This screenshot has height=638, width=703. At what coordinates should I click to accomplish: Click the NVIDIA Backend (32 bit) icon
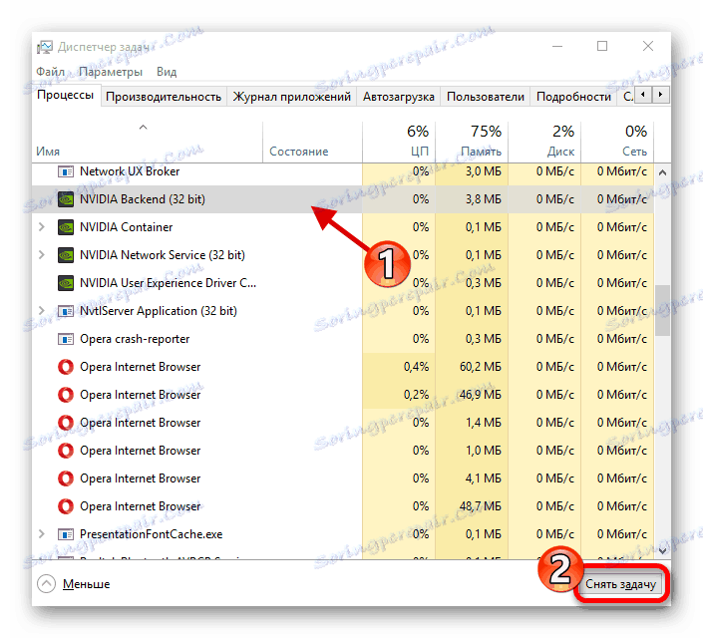point(66,199)
